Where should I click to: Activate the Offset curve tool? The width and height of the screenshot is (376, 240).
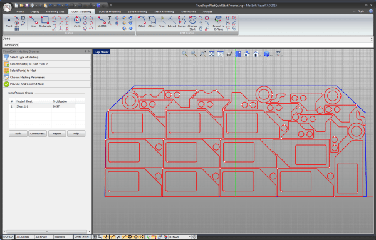[x=152, y=21]
